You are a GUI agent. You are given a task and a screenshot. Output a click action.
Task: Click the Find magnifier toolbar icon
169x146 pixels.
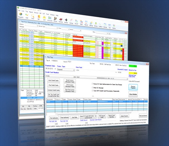point(33,17)
